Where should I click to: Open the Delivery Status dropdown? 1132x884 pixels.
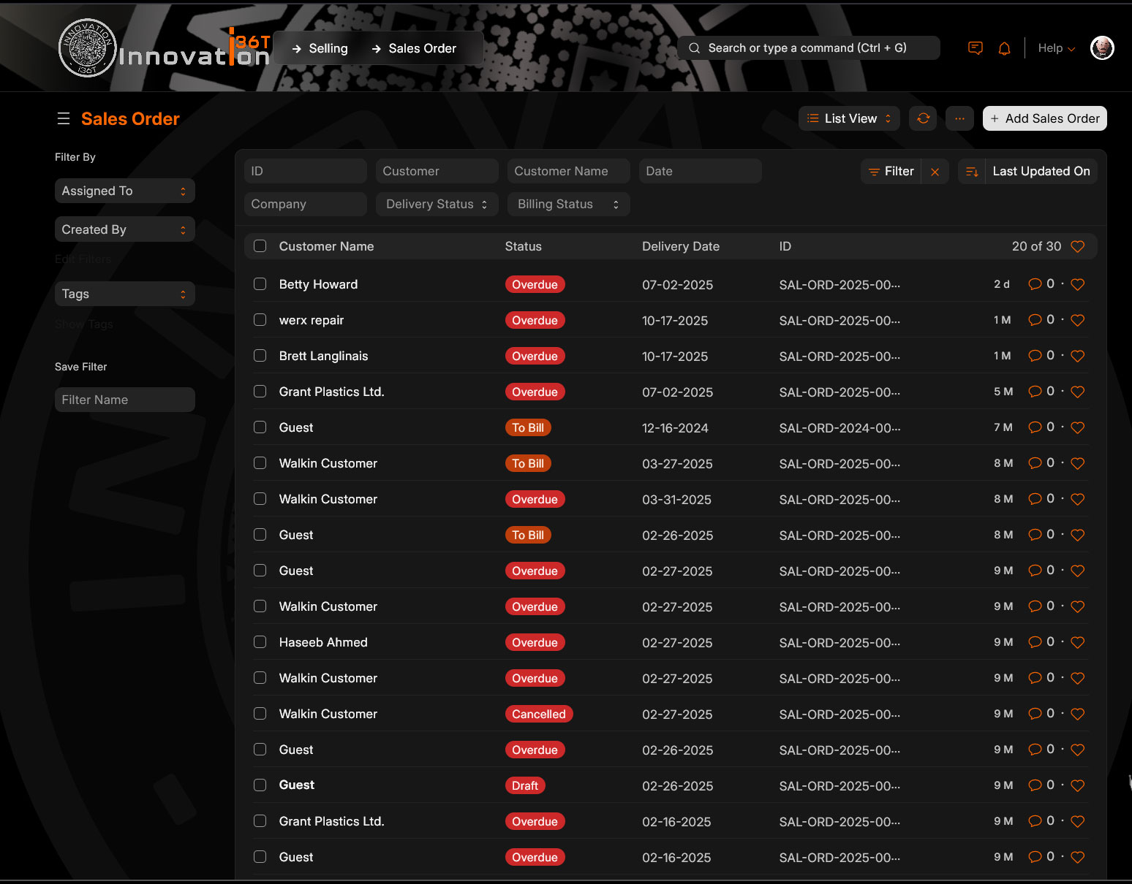[437, 205]
